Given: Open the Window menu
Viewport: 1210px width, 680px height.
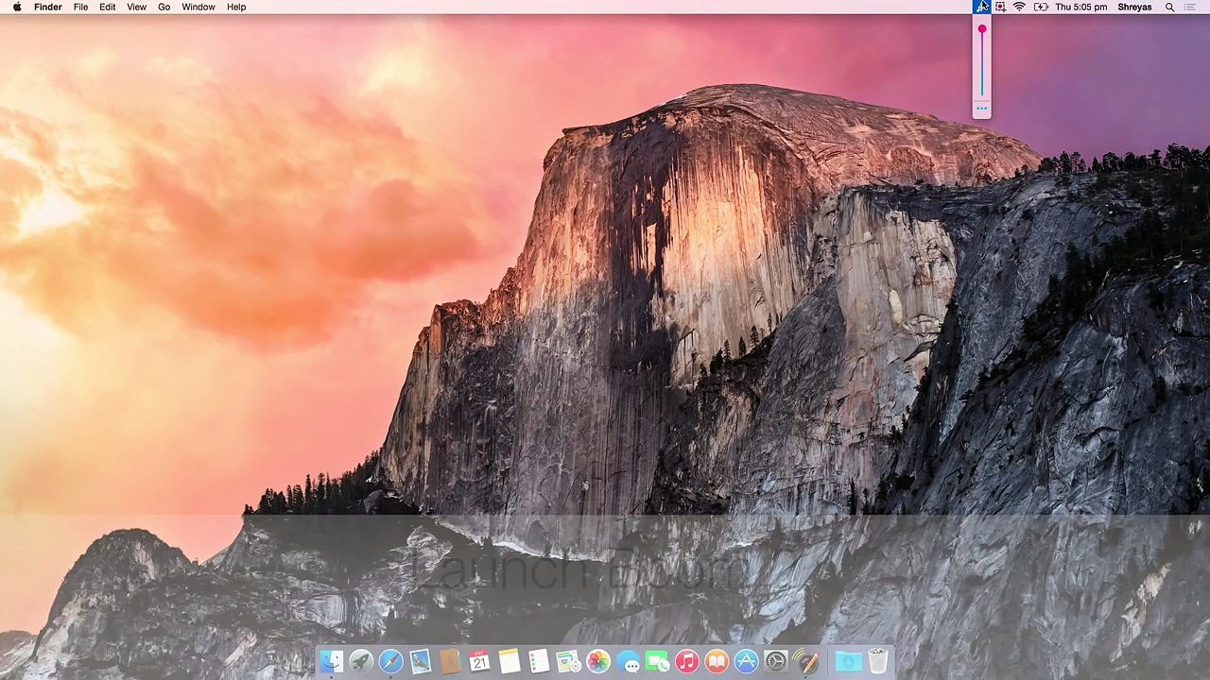Looking at the screenshot, I should pyautogui.click(x=199, y=7).
